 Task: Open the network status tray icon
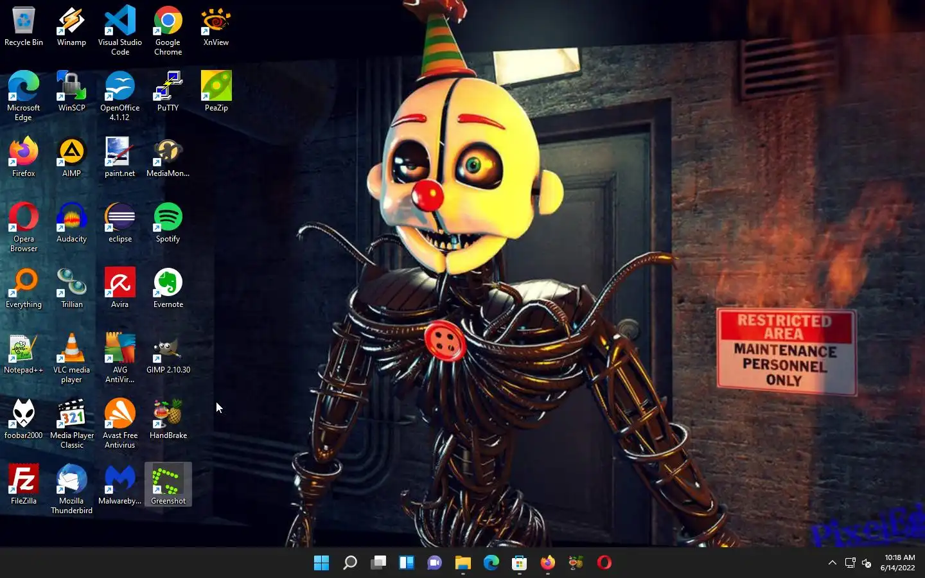[x=850, y=563]
